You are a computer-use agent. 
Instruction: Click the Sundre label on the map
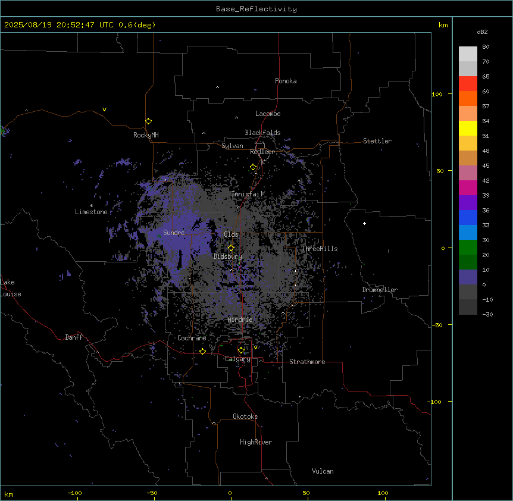pos(174,233)
